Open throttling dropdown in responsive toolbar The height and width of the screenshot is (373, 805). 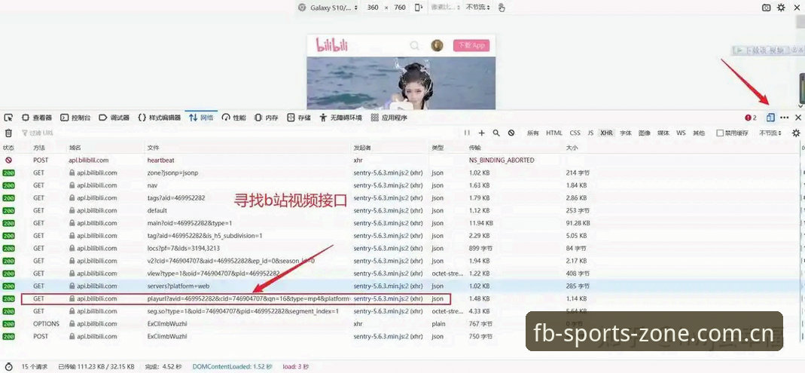click(478, 8)
